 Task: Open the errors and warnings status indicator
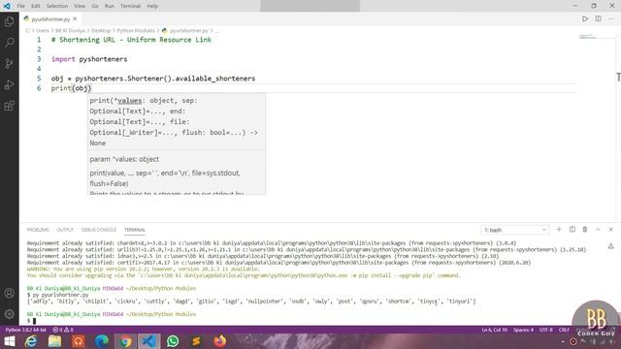coord(63,330)
